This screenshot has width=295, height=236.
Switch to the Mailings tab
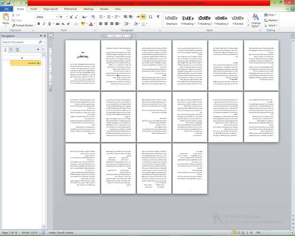pos(88,9)
